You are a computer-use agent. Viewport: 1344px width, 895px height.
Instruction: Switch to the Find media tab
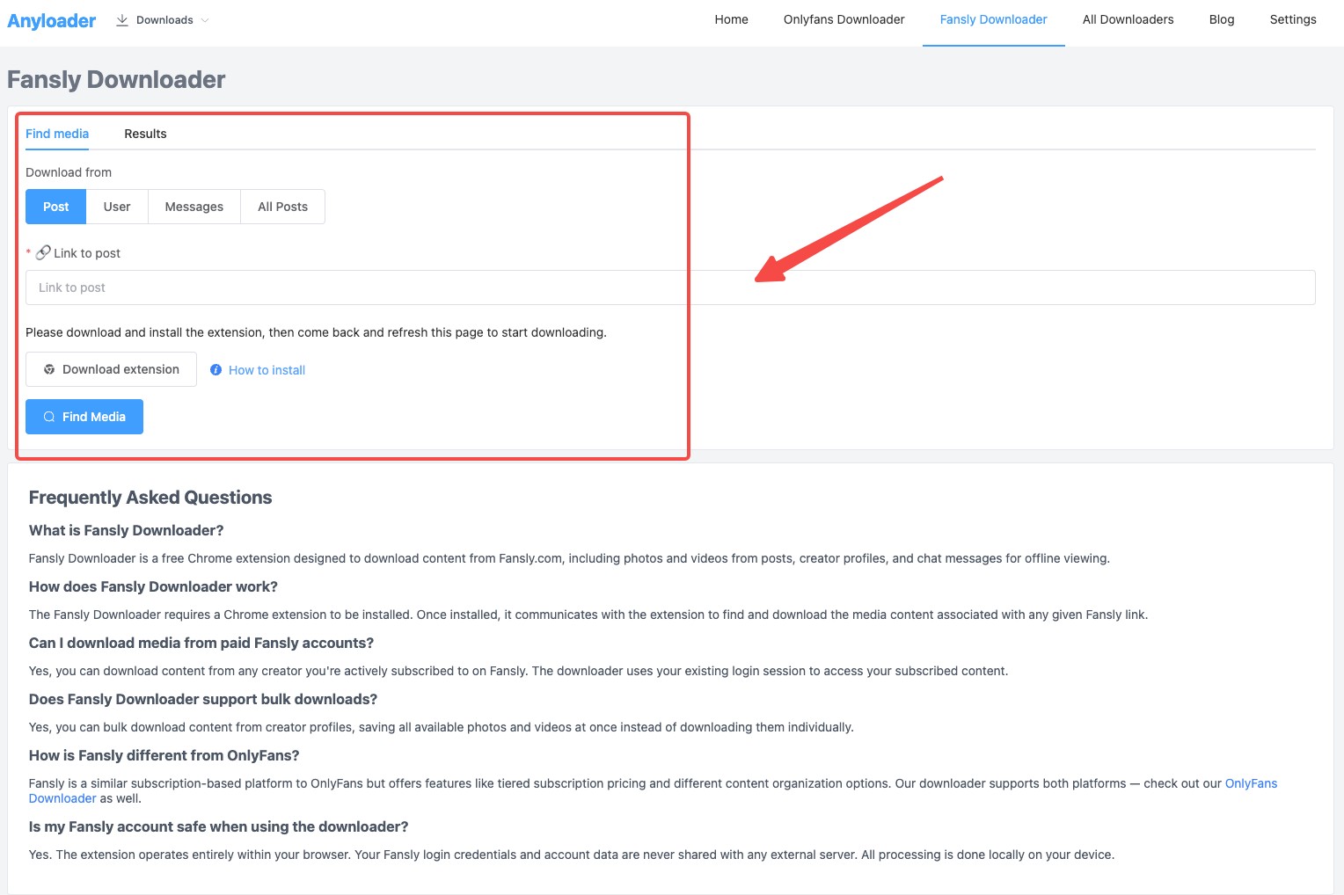(57, 134)
